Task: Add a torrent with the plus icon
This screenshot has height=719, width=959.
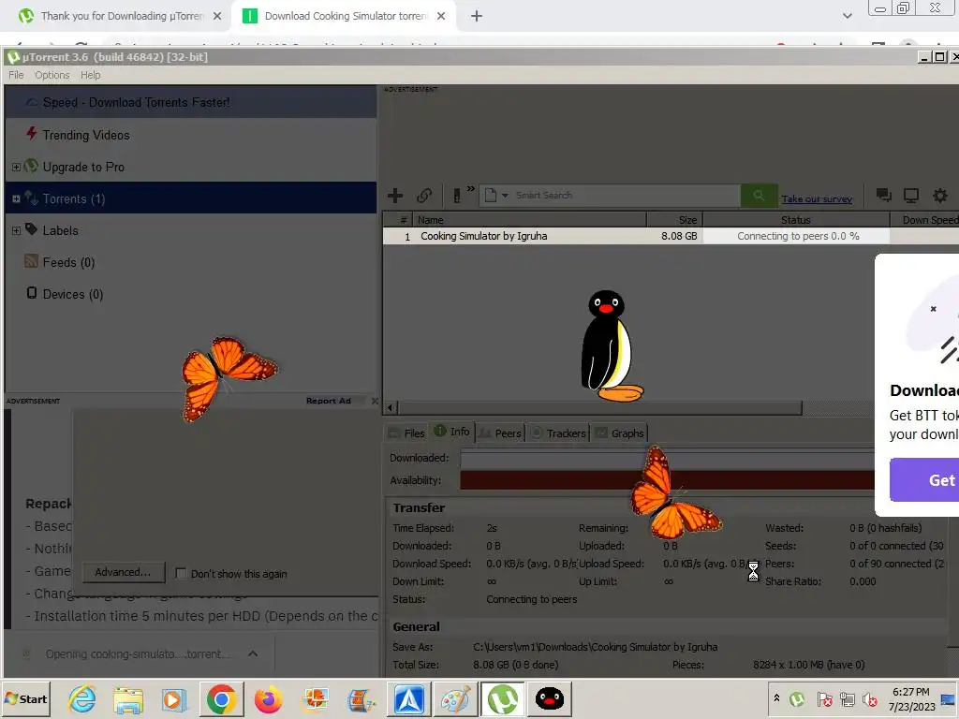Action: coord(395,196)
